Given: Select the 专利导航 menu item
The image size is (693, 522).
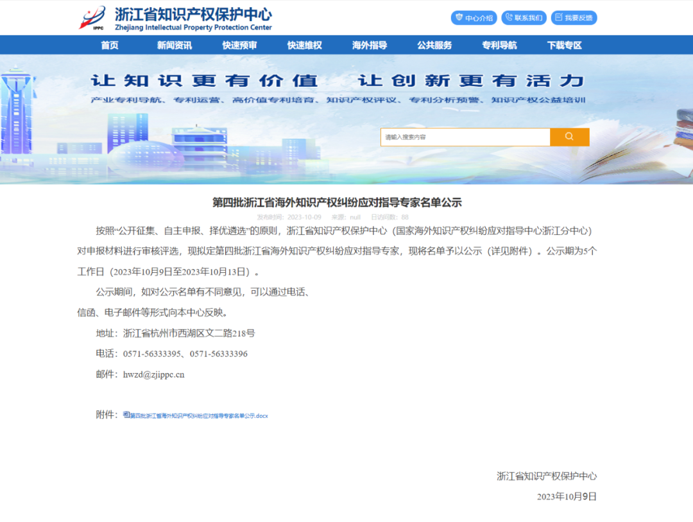Looking at the screenshot, I should (x=499, y=45).
